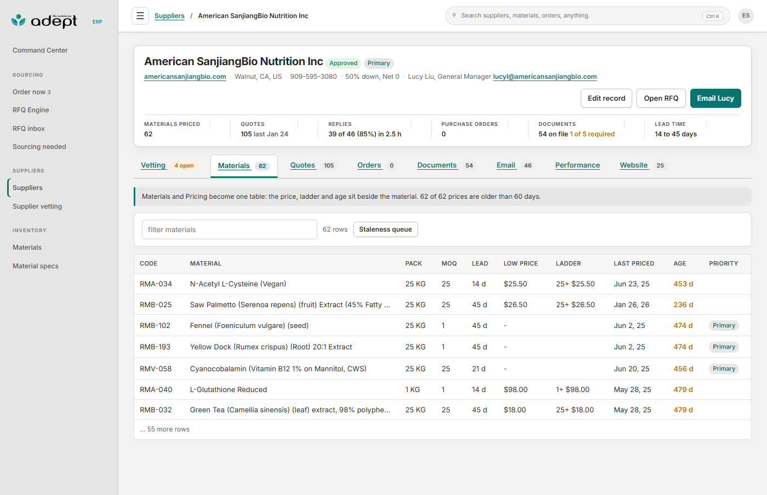Click the Open RFQ button
The height and width of the screenshot is (495, 767).
click(661, 99)
